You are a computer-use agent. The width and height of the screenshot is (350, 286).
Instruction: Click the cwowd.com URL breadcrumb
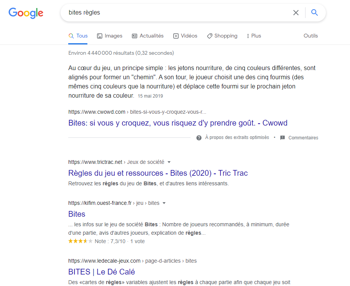137,112
